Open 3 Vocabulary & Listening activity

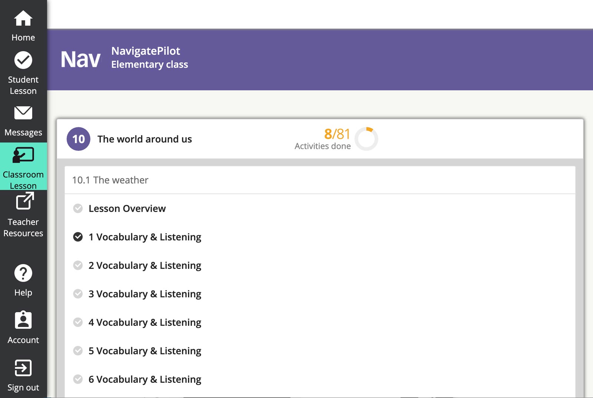(x=145, y=294)
